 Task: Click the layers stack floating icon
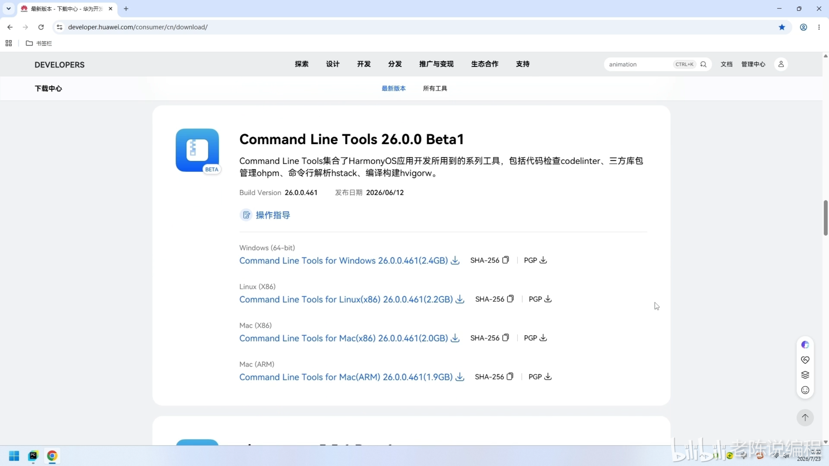tap(805, 375)
